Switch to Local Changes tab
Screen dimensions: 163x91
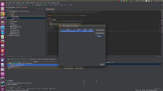coord(20,56)
